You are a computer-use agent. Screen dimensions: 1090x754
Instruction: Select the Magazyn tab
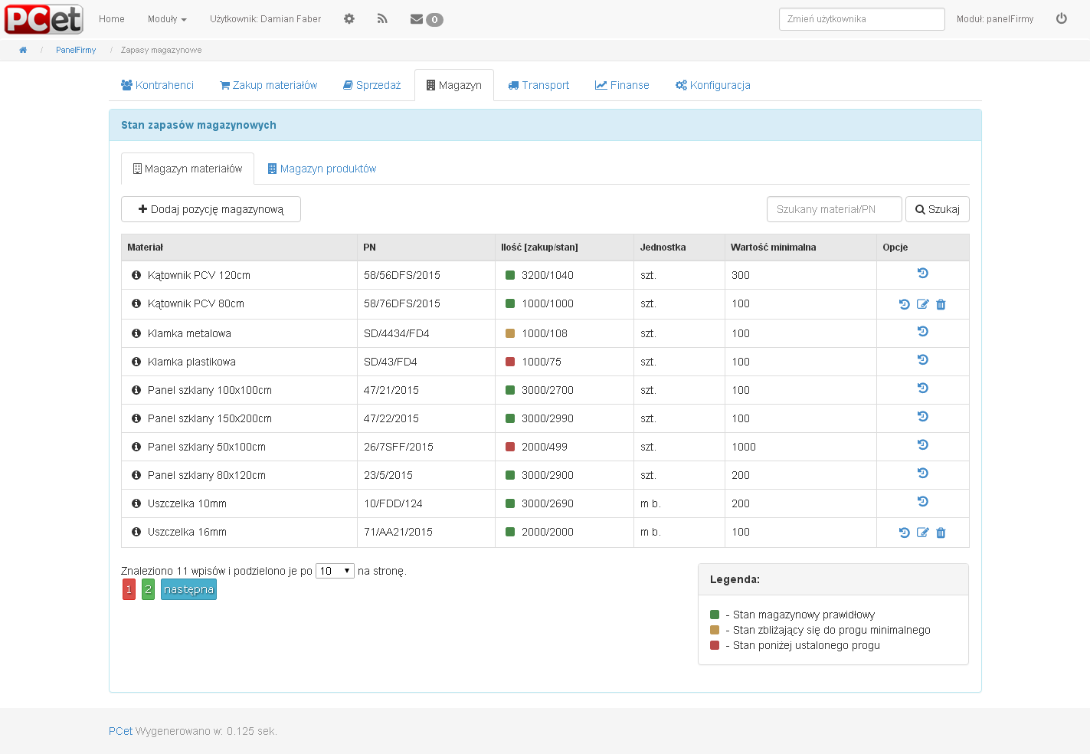coord(454,85)
